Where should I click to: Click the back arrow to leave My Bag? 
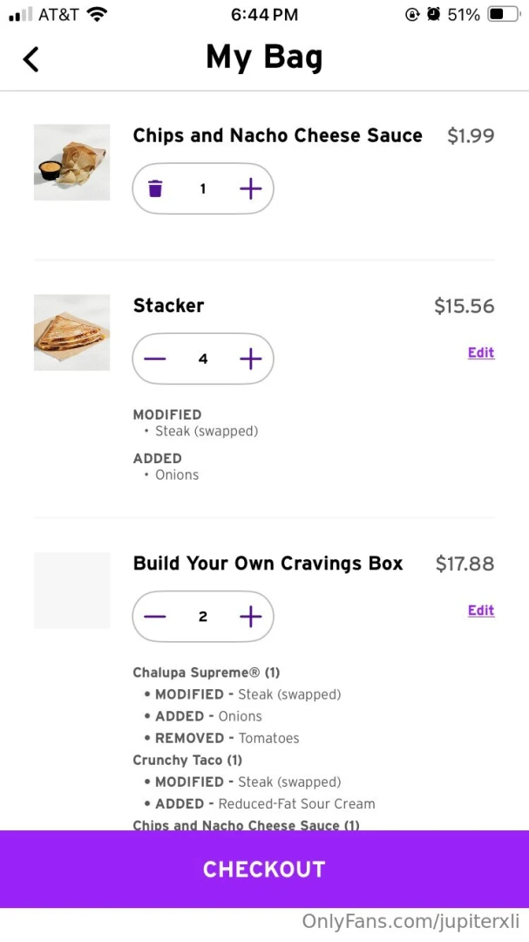tap(31, 59)
